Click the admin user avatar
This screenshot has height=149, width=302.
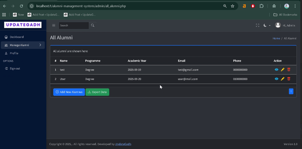(278, 25)
